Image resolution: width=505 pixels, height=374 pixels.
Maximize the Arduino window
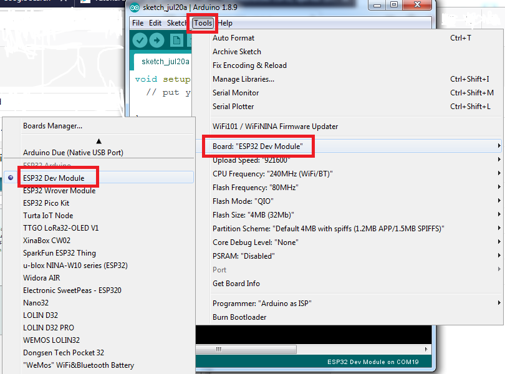(394, 5)
